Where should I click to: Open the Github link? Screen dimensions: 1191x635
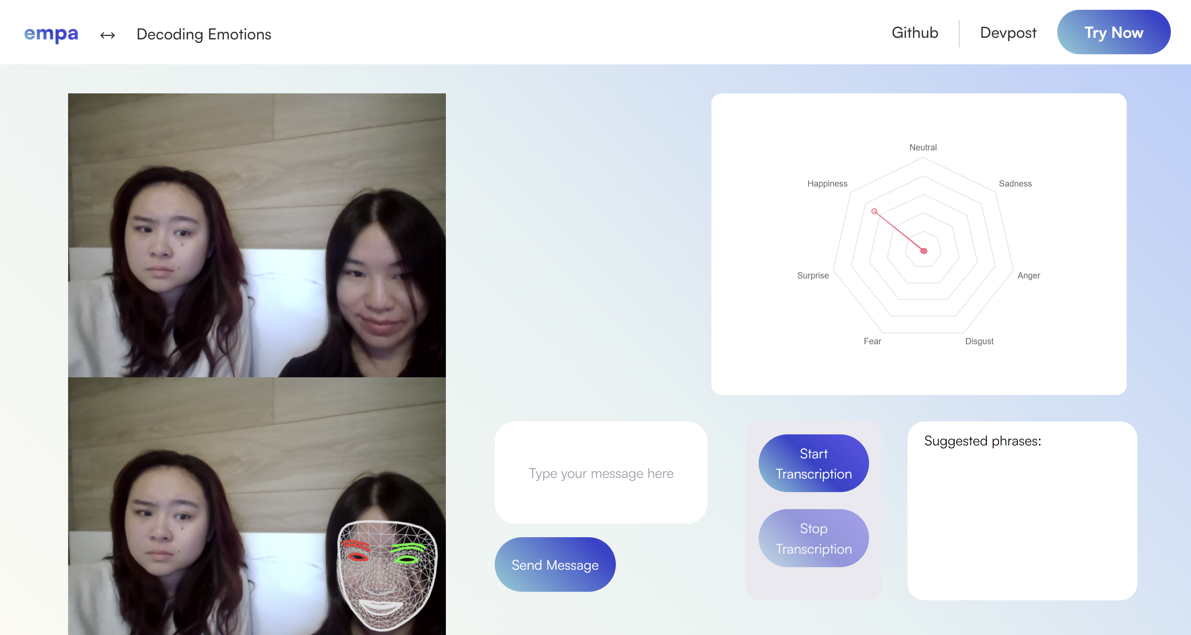pyautogui.click(x=914, y=33)
